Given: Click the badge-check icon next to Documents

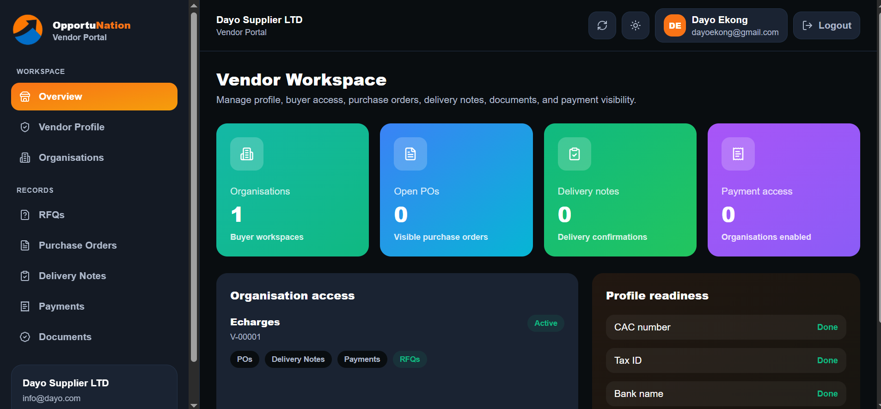Looking at the screenshot, I should pos(25,337).
